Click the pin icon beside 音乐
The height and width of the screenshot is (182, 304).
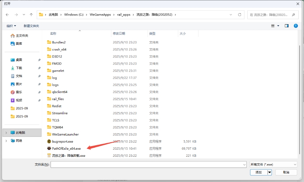tap(39, 93)
